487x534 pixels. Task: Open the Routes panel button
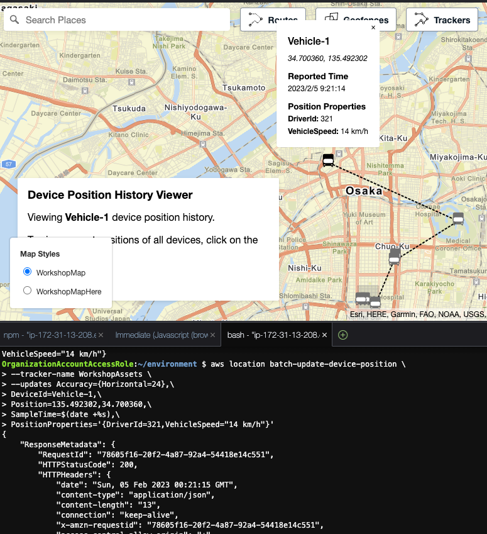(x=273, y=19)
